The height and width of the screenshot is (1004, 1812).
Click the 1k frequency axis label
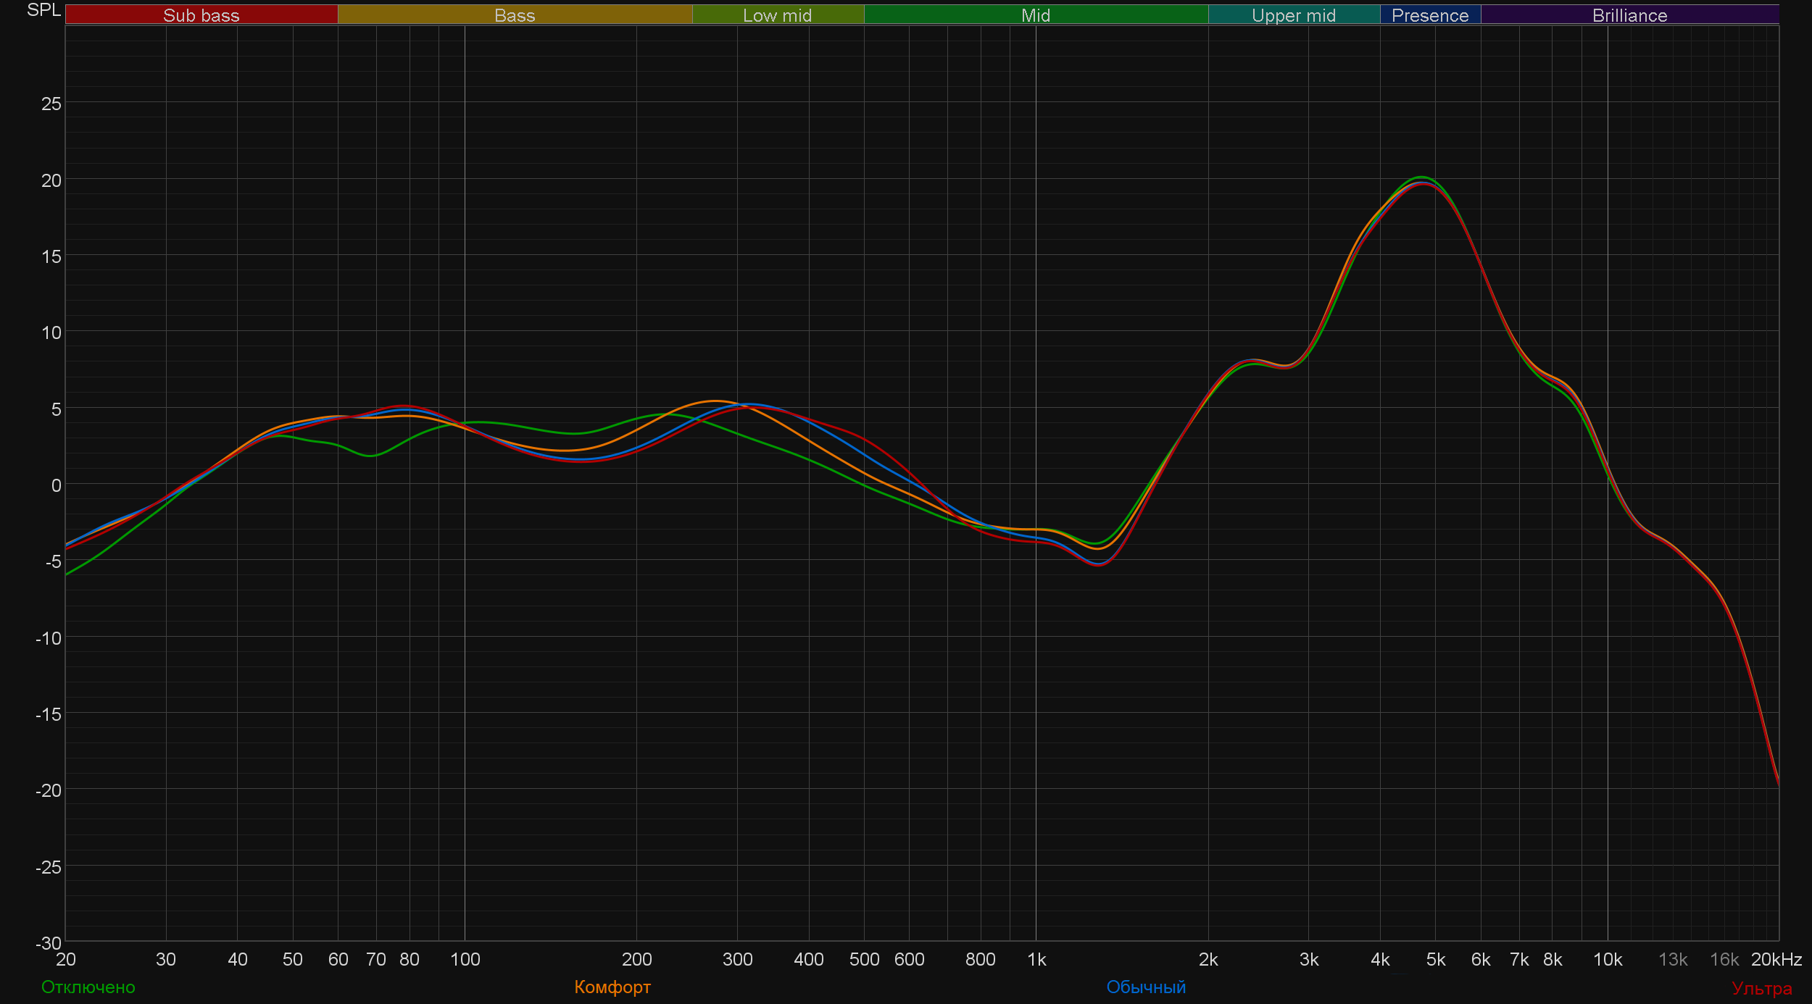[1036, 960]
